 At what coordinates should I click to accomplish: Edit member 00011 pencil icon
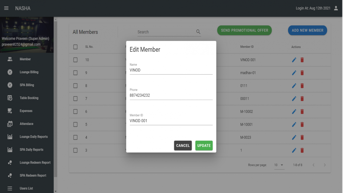(x=294, y=98)
